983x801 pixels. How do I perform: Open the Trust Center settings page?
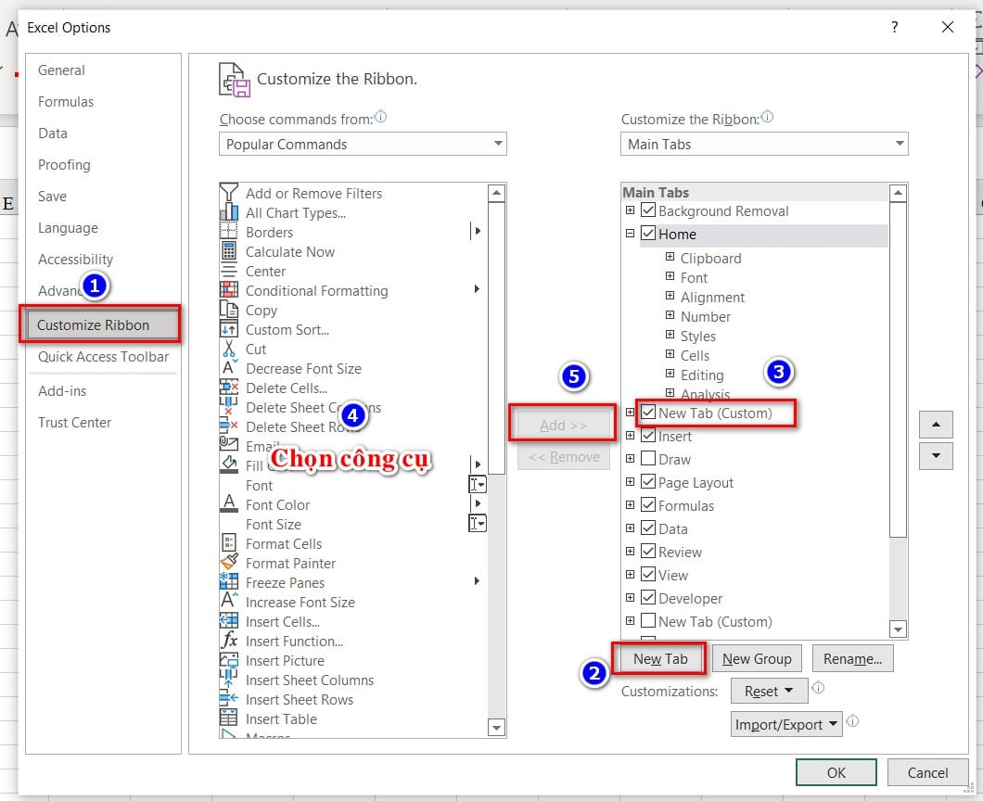75,422
